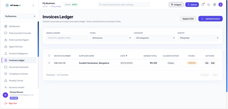This screenshot has width=228, height=109.
Task: Open AI Accountant Agent menu item
Action: 19,40
